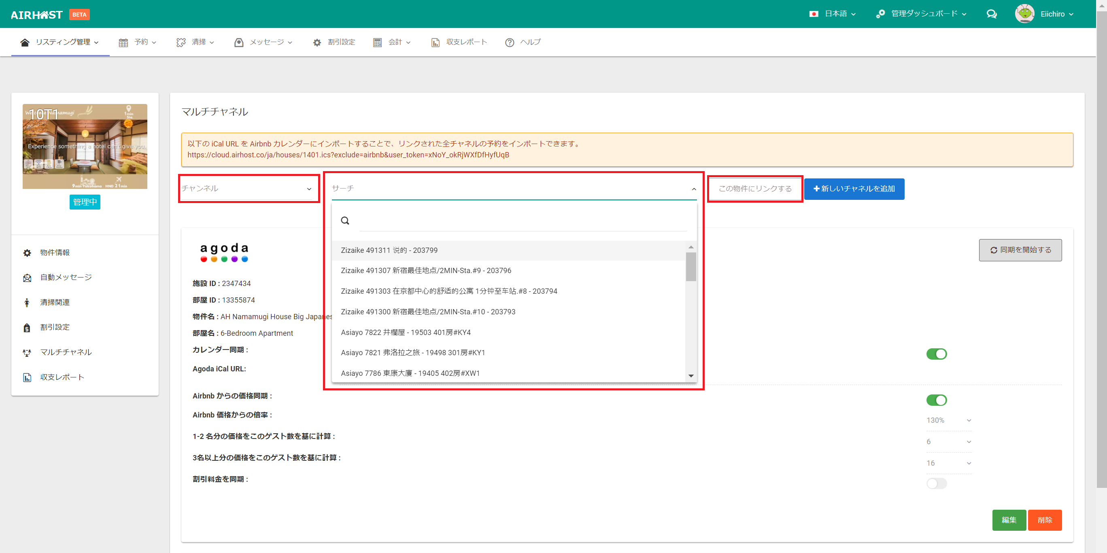Screen dimensions: 1107x553
Task: Click the 清掃関連 person icon
Action: (x=27, y=303)
